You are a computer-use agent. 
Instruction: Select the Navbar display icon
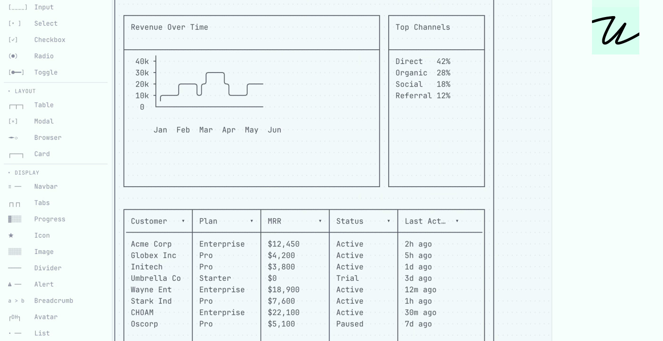coord(15,187)
